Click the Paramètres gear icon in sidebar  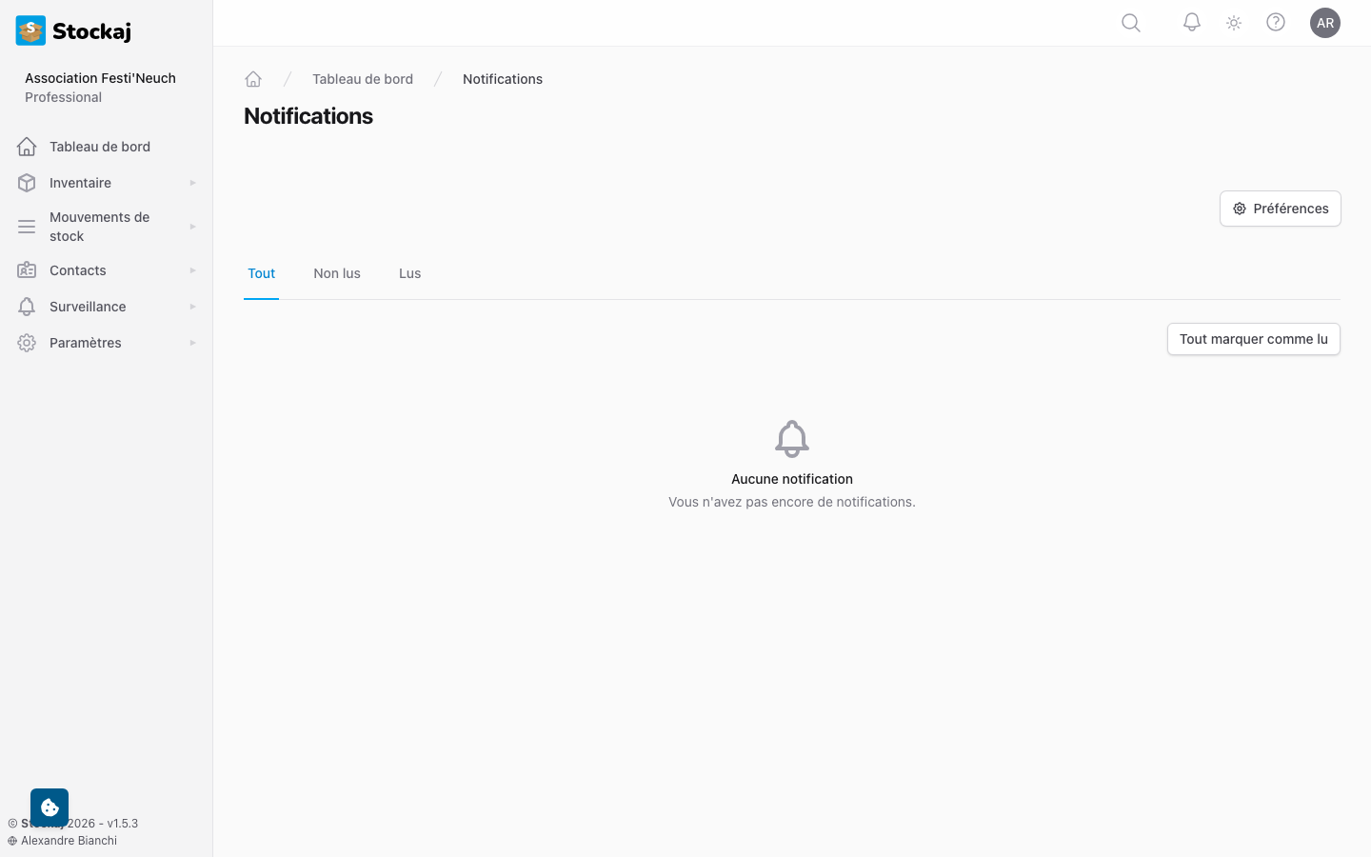click(x=27, y=343)
